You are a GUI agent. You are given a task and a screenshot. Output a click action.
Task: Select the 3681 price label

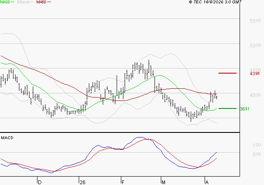point(245,109)
